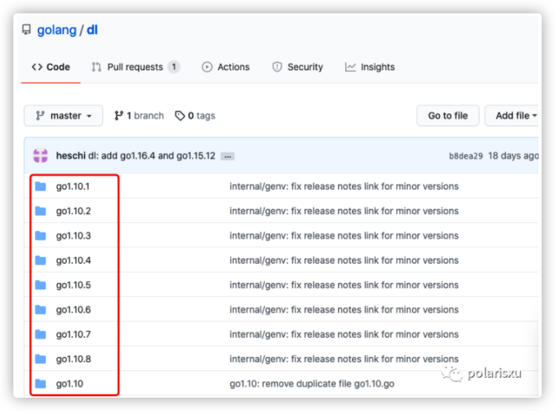Click folder icon for go1.10.2
This screenshot has width=555, height=411.
pos(40,211)
